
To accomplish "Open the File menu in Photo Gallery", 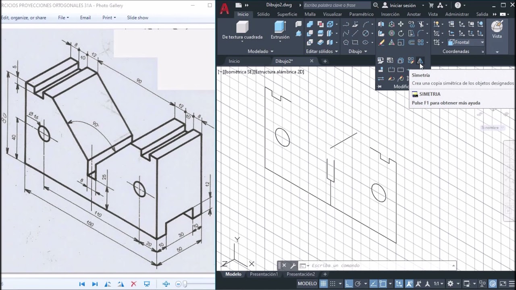I will tap(63, 18).
